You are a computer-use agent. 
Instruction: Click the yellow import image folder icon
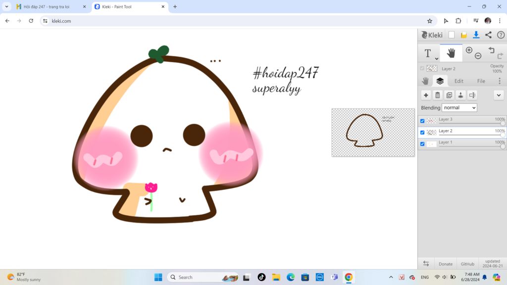click(463, 35)
